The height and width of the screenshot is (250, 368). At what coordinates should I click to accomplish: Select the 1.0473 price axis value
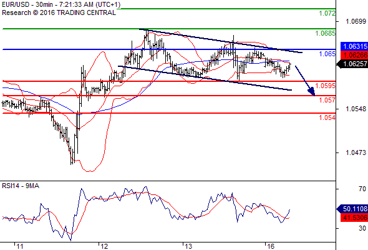coord(356,152)
